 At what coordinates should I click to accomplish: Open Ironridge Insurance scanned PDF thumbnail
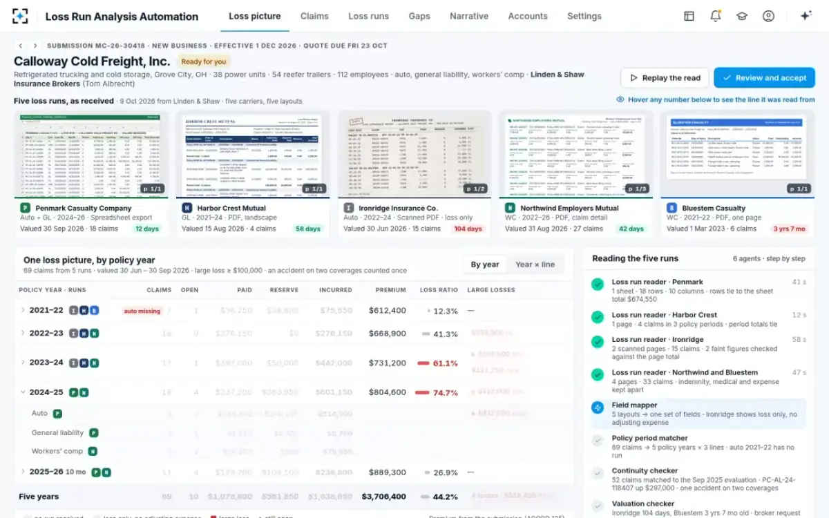point(414,155)
